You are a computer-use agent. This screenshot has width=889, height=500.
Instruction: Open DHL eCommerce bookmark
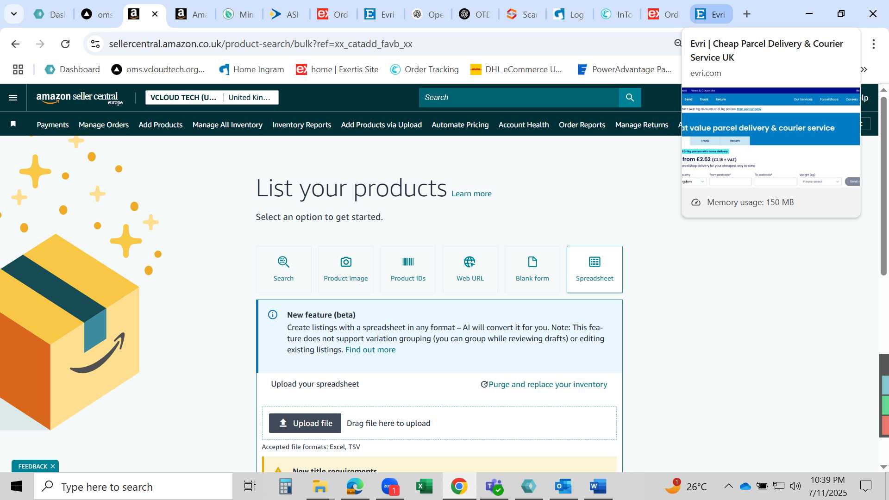coord(516,69)
